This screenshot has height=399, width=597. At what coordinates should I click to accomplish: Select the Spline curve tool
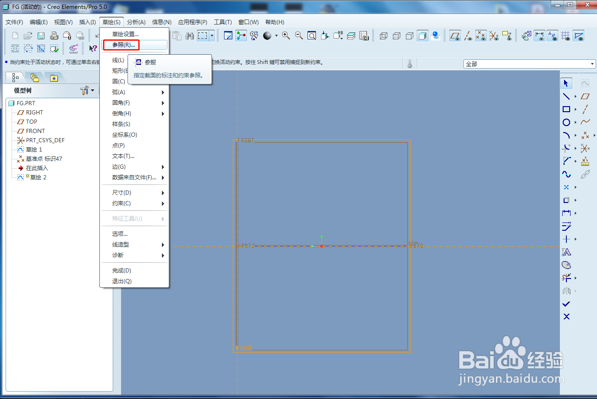566,174
